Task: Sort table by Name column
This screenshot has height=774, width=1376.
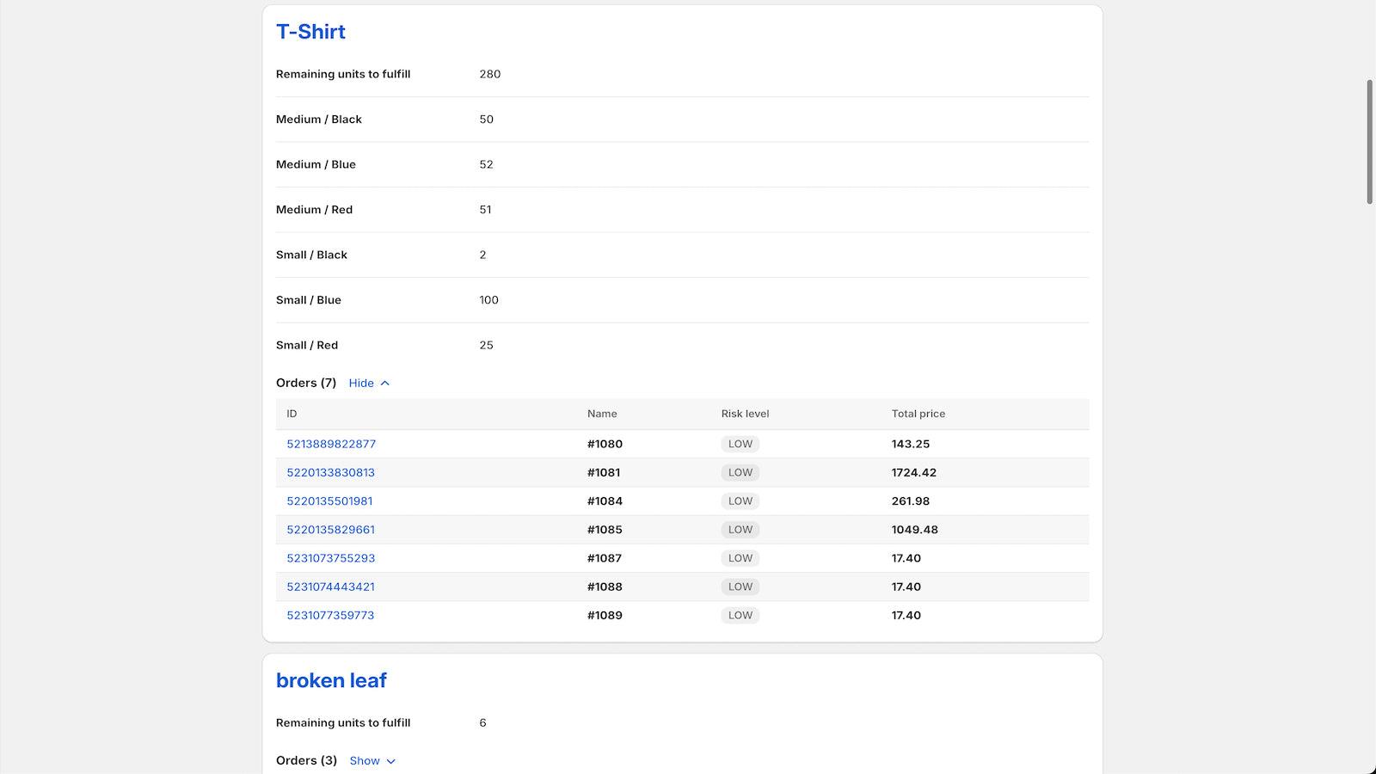Action: 602,414
